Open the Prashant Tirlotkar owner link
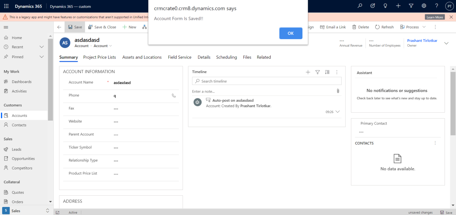The height and width of the screenshot is (215, 456). [x=422, y=41]
